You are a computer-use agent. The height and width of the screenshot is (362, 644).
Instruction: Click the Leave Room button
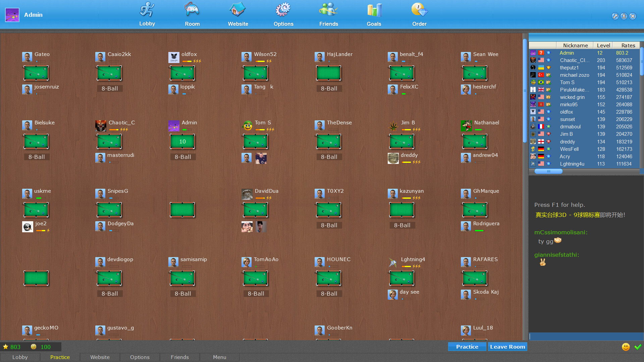tap(507, 347)
